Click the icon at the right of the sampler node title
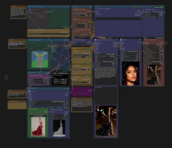This screenshot has width=172, height=148. coord(117,40)
